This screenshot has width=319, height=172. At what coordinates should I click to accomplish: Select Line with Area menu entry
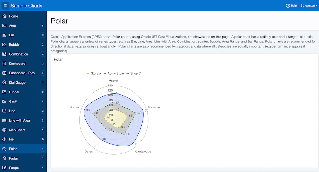(x=19, y=120)
